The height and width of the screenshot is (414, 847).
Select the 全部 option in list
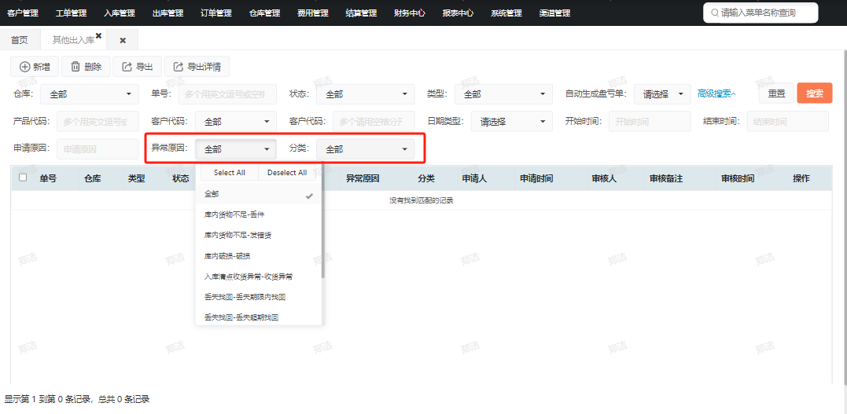(x=259, y=194)
